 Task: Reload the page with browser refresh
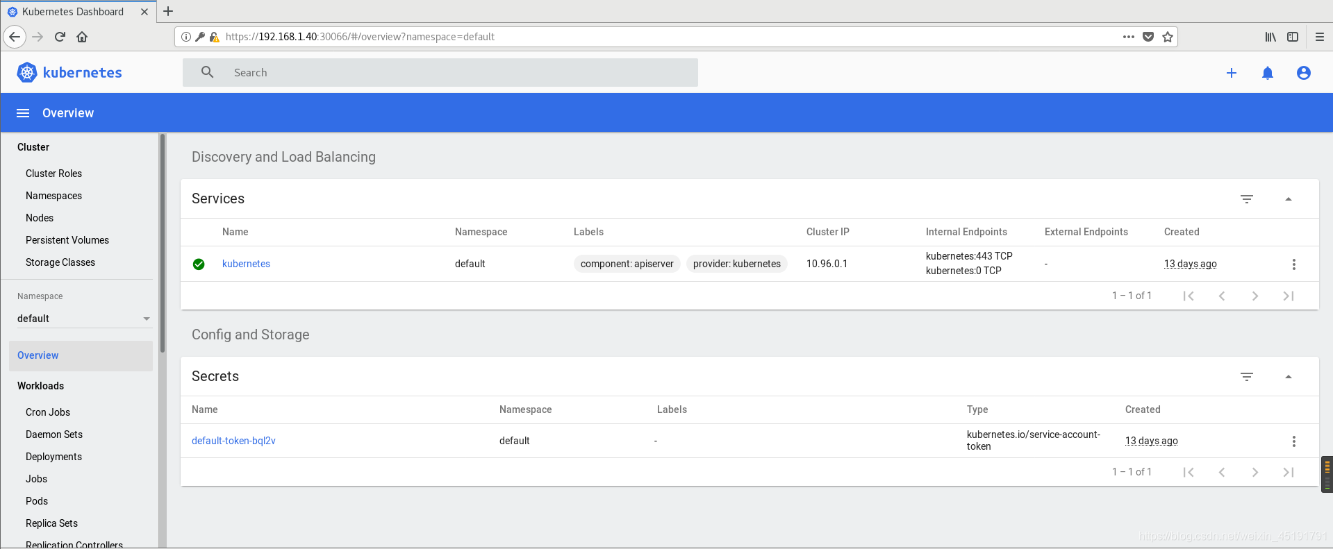(60, 37)
